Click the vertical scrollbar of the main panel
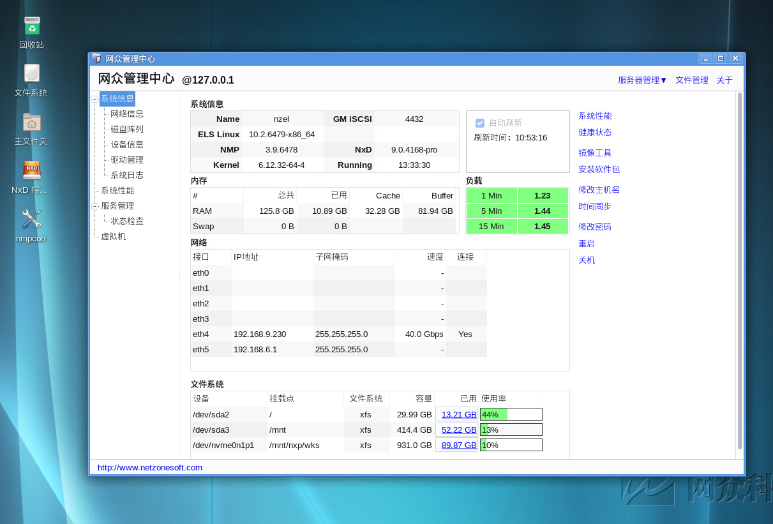Viewport: 773px width, 524px height. point(740,271)
